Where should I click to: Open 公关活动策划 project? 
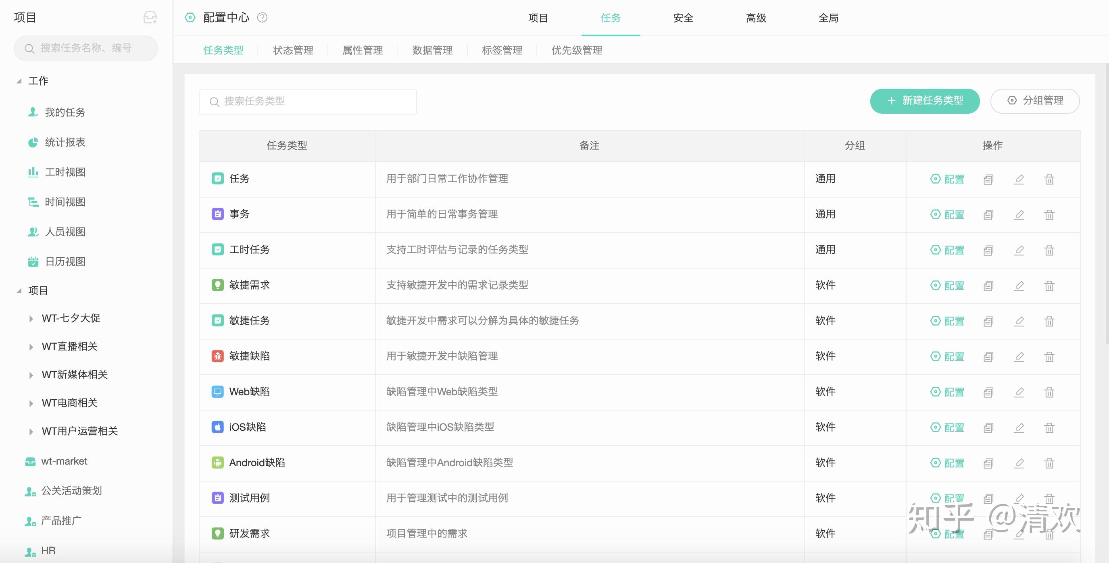[63, 491]
